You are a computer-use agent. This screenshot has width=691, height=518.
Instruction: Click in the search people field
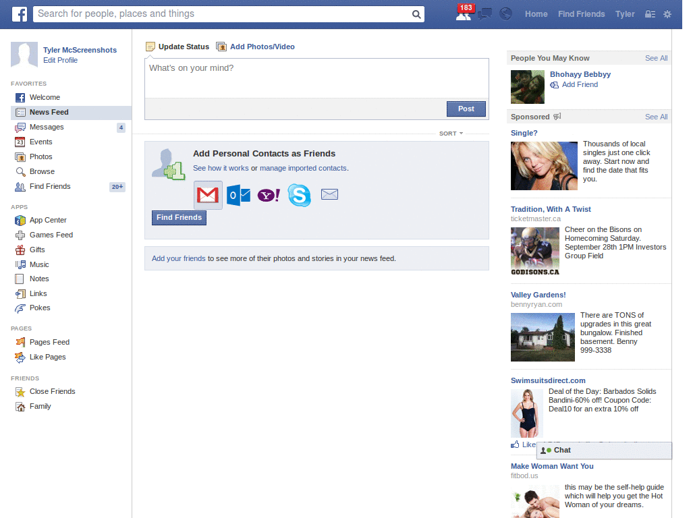pyautogui.click(x=223, y=14)
